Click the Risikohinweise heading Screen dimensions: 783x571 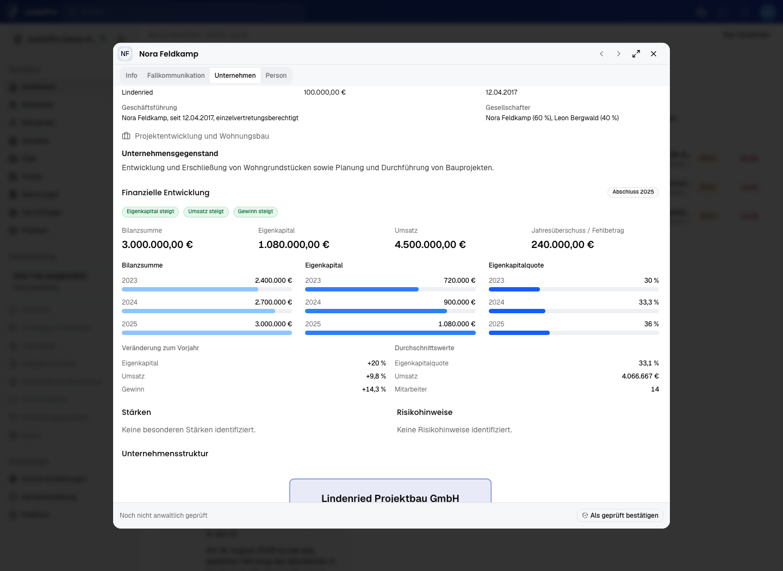[425, 412]
